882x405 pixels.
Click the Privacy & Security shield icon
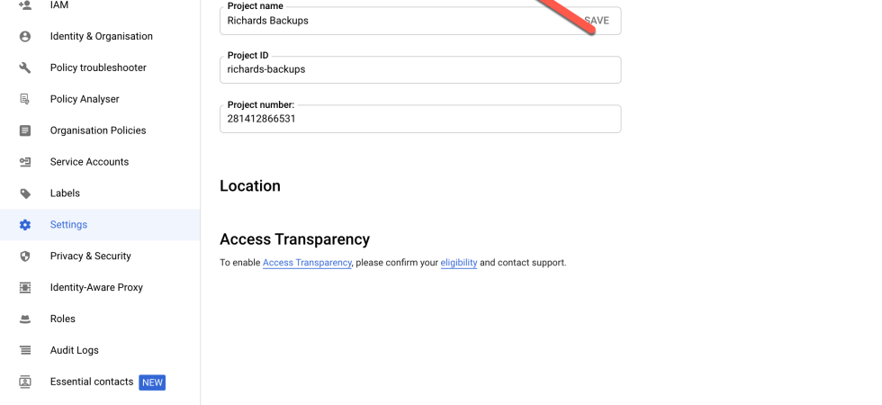point(25,256)
